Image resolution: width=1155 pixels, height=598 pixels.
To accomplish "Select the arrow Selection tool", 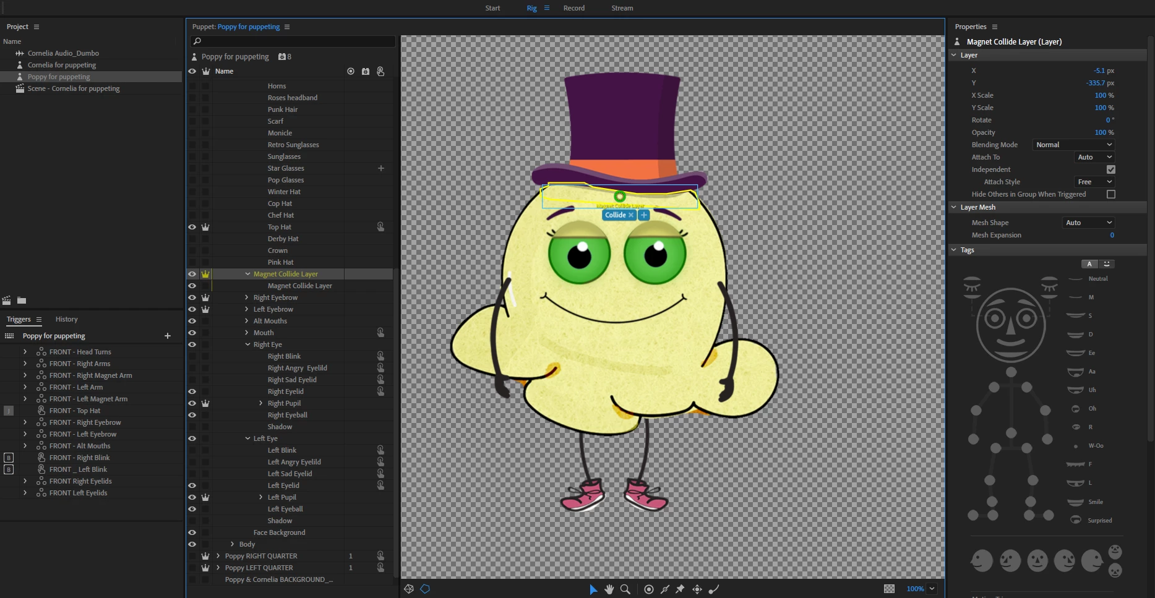I will pos(593,589).
